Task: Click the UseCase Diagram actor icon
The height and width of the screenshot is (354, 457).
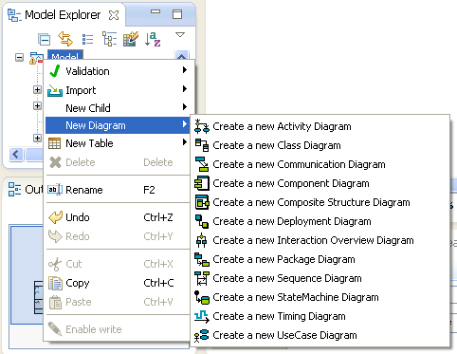Action: [x=201, y=335]
